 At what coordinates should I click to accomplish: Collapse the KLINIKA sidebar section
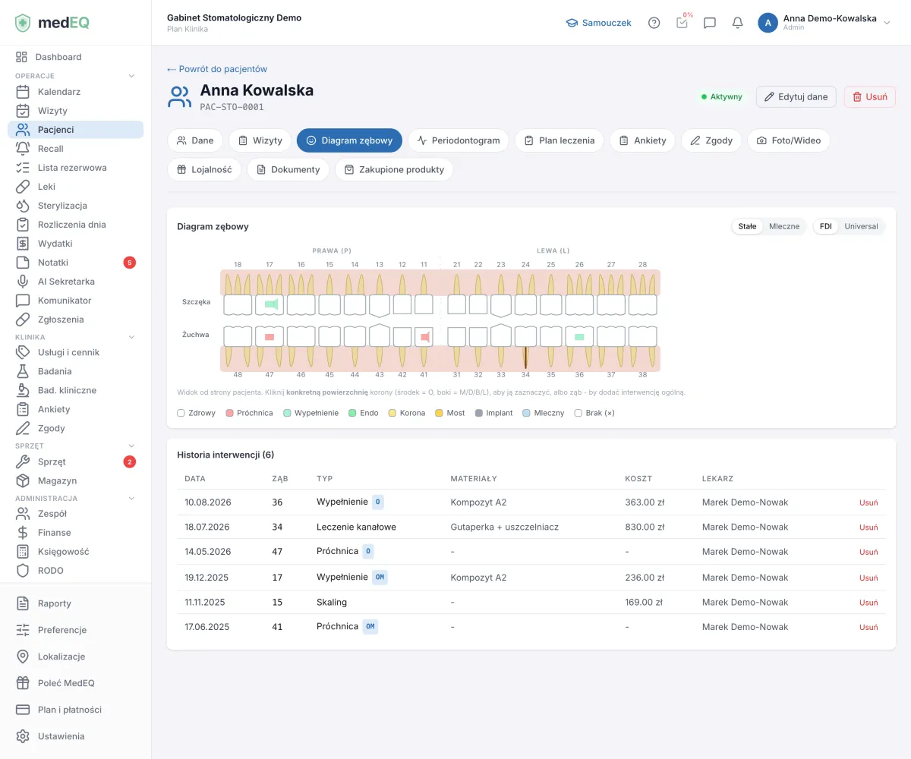pyautogui.click(x=131, y=337)
